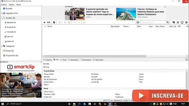Switch to the Velocidade tab
The image size is (189, 106).
coord(98,60)
